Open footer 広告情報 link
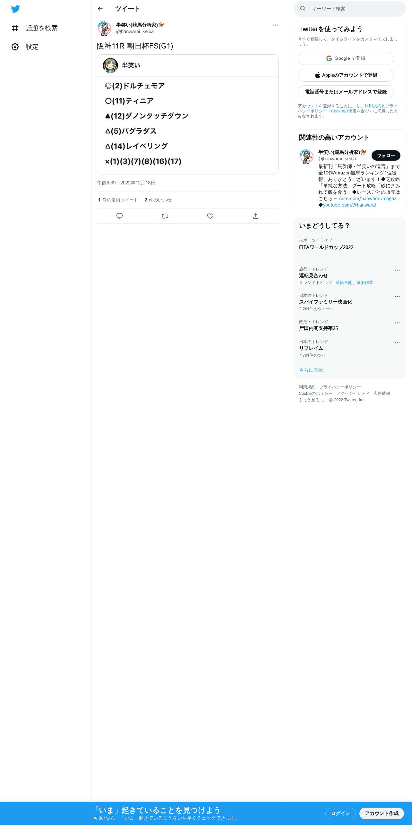Screen dimensions: 412x825 [382, 394]
